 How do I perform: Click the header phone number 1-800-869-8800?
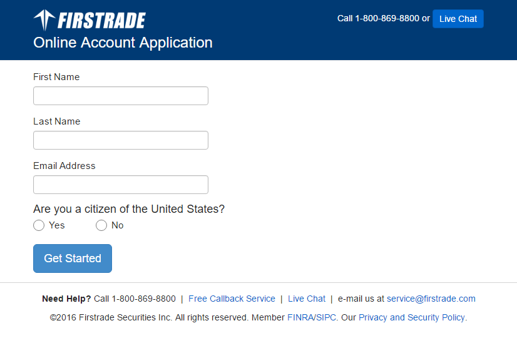coord(387,19)
